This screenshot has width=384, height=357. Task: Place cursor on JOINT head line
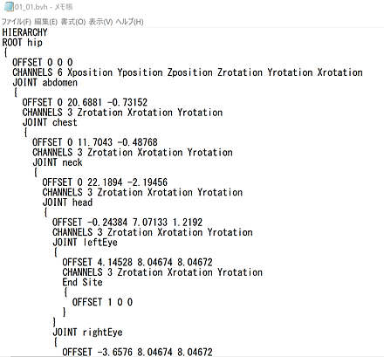coord(67,203)
